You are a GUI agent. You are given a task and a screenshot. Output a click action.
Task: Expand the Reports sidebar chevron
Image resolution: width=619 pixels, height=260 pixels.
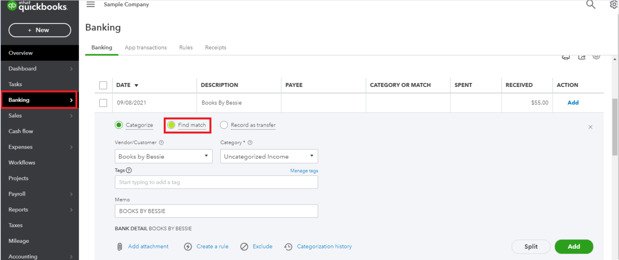tap(71, 210)
